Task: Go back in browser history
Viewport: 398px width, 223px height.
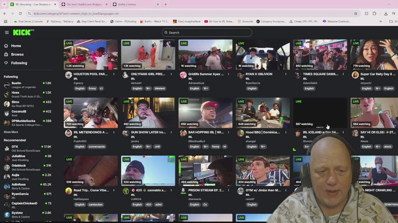Action: [x=5, y=13]
